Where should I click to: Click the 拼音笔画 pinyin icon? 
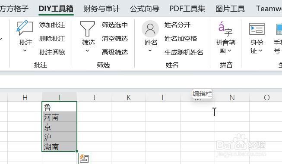pos(225,29)
